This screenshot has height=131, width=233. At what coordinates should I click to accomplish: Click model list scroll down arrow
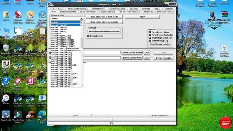82,86
